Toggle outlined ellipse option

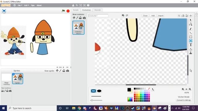(x=93, y=91)
